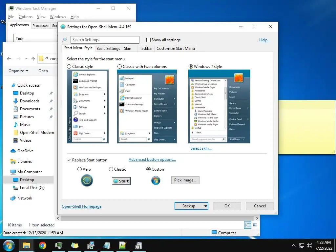This screenshot has width=336, height=252.
Task: Click the Videos icon in Explorer sidebar
Action: (16, 140)
